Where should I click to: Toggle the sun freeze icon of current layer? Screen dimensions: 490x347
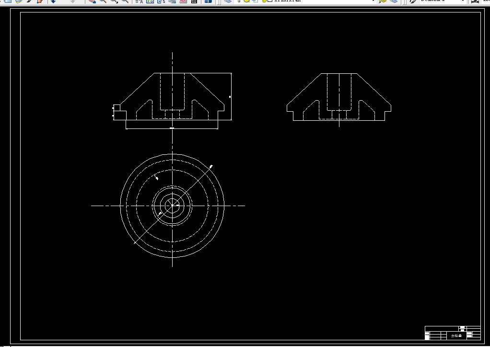point(247,1)
